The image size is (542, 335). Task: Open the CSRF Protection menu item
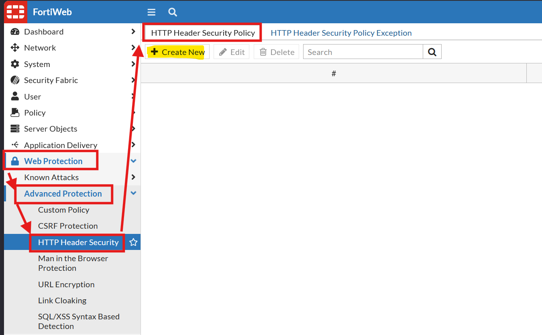coord(68,226)
